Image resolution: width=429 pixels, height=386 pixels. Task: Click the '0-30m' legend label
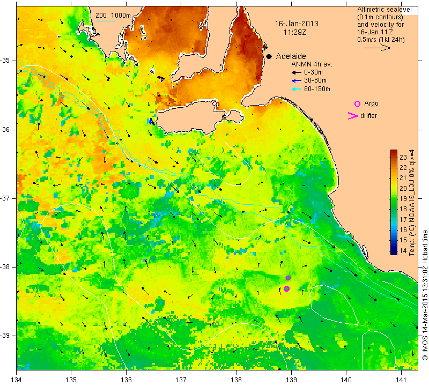(x=313, y=72)
